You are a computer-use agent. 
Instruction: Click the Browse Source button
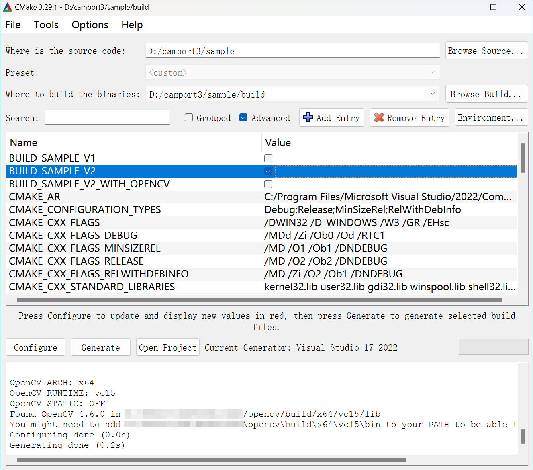(486, 51)
